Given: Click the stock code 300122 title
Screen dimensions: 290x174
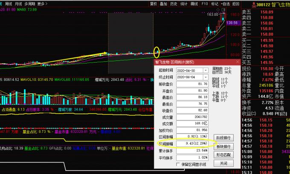Looking at the screenshot, I should click(263, 5).
